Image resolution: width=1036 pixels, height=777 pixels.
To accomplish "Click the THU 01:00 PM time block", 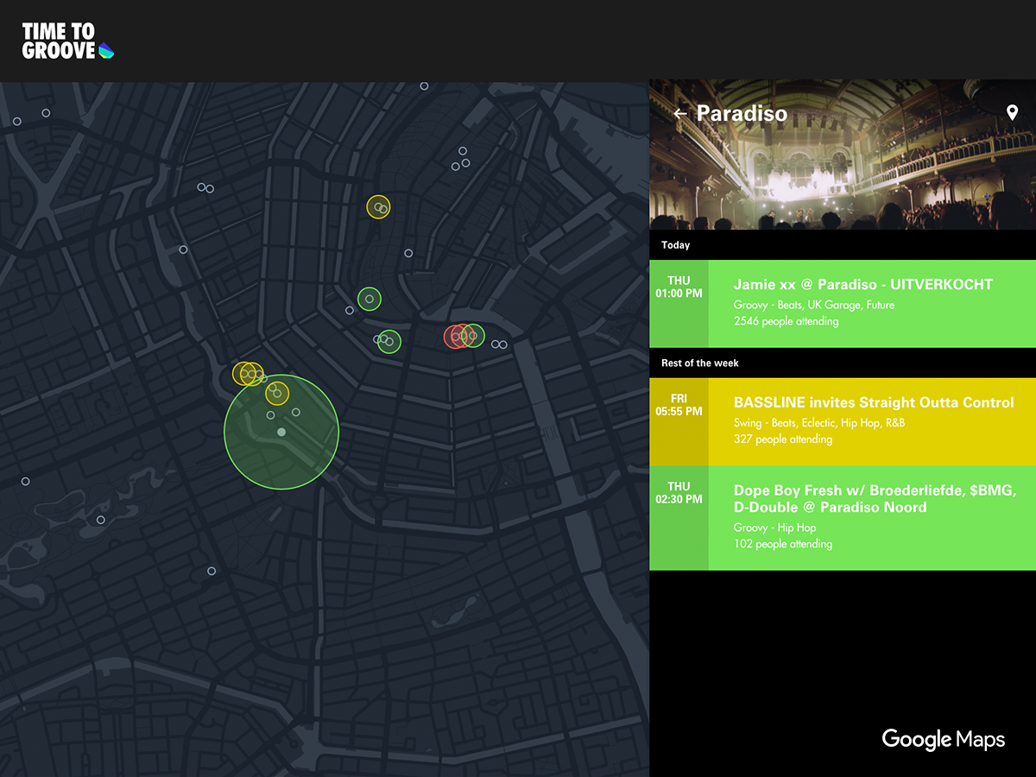I will point(679,304).
